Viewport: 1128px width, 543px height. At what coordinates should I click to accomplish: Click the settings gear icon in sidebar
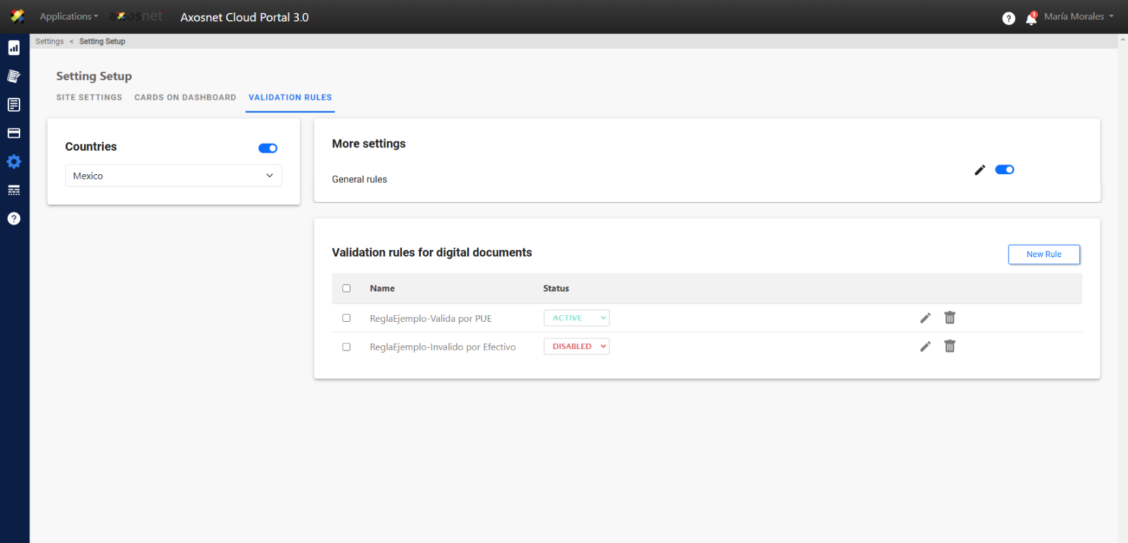click(x=14, y=162)
